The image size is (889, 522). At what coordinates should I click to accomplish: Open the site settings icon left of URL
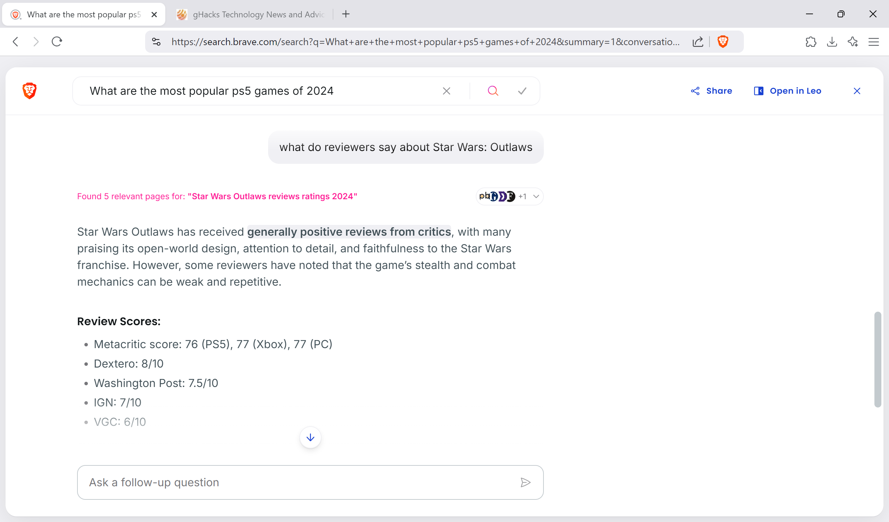[x=156, y=42]
